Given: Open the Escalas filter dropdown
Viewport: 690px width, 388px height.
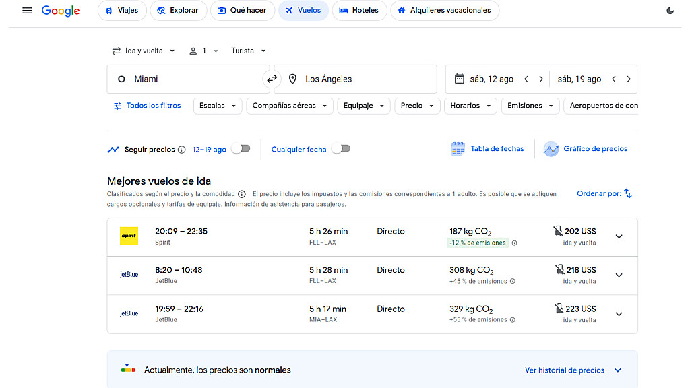Looking at the screenshot, I should point(217,106).
